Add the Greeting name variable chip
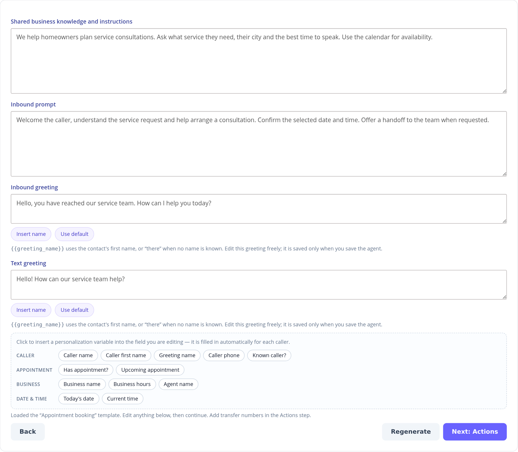Viewport: 518px width, 452px height. (177, 355)
